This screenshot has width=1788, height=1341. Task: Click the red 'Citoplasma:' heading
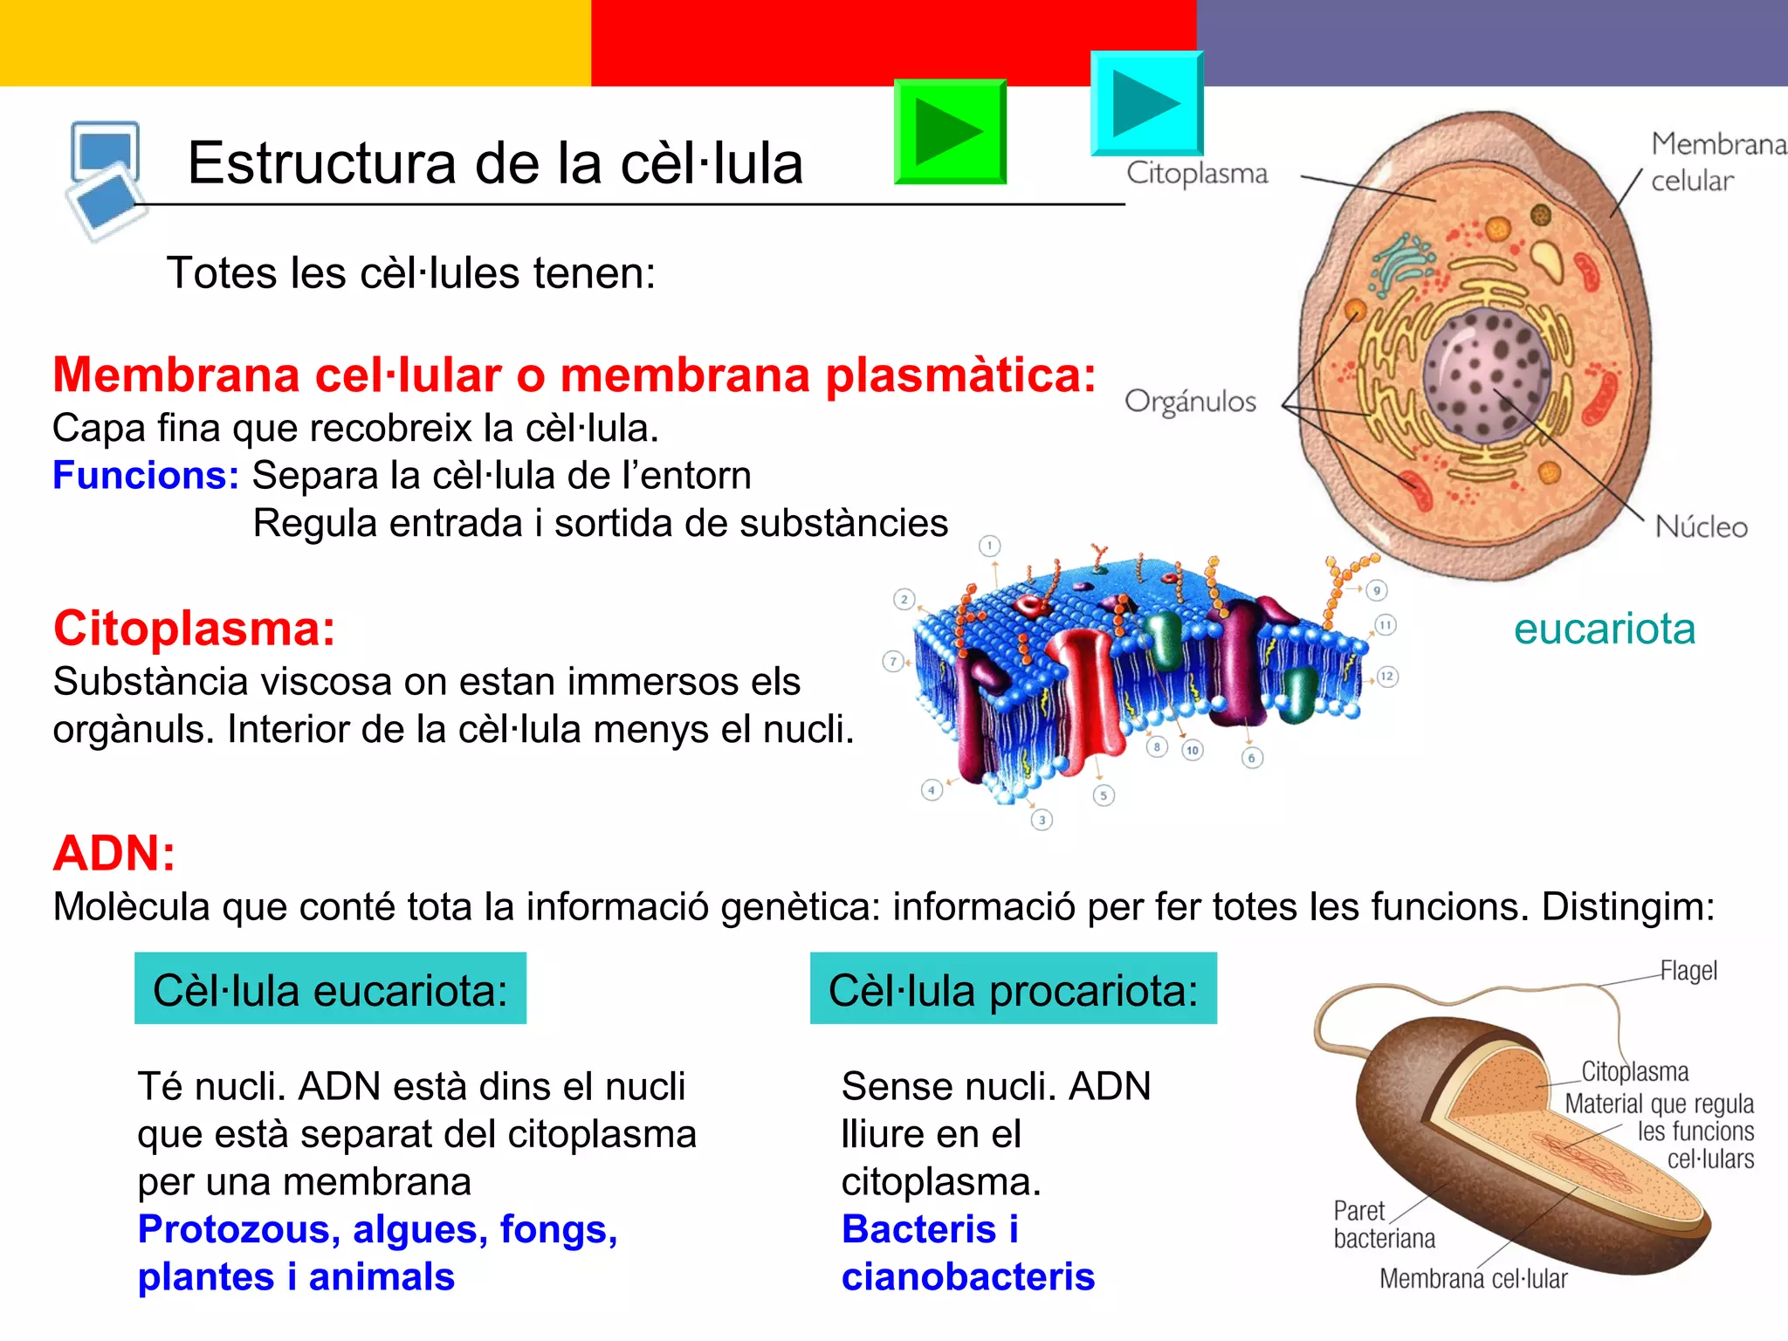194,628
